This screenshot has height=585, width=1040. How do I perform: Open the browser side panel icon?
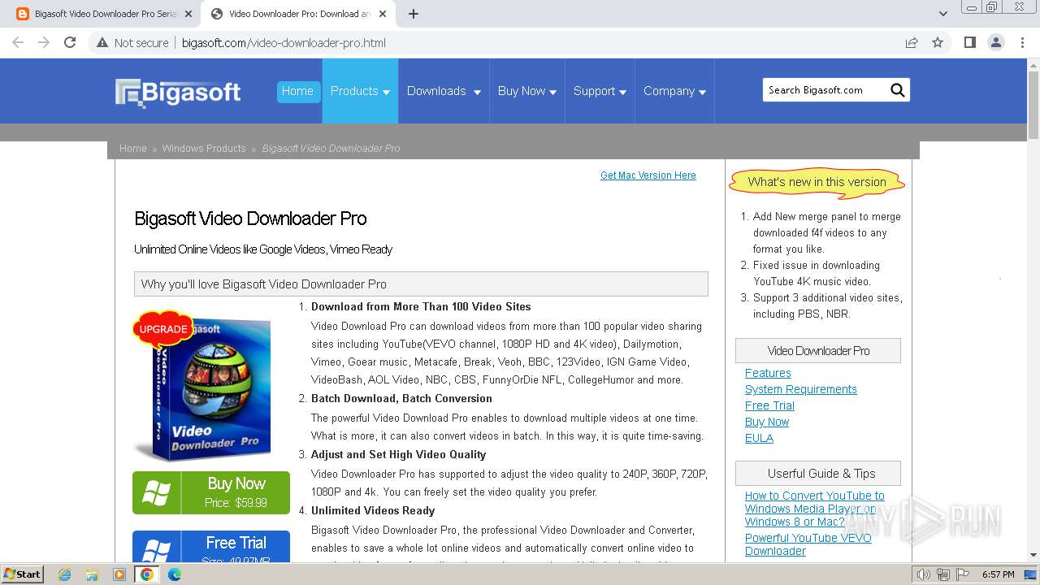[969, 42]
